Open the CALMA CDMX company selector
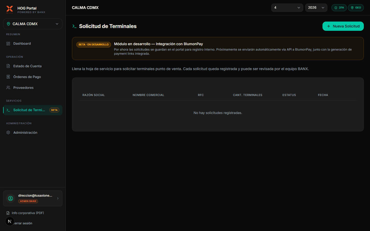This screenshot has width=370, height=231. tap(33, 24)
